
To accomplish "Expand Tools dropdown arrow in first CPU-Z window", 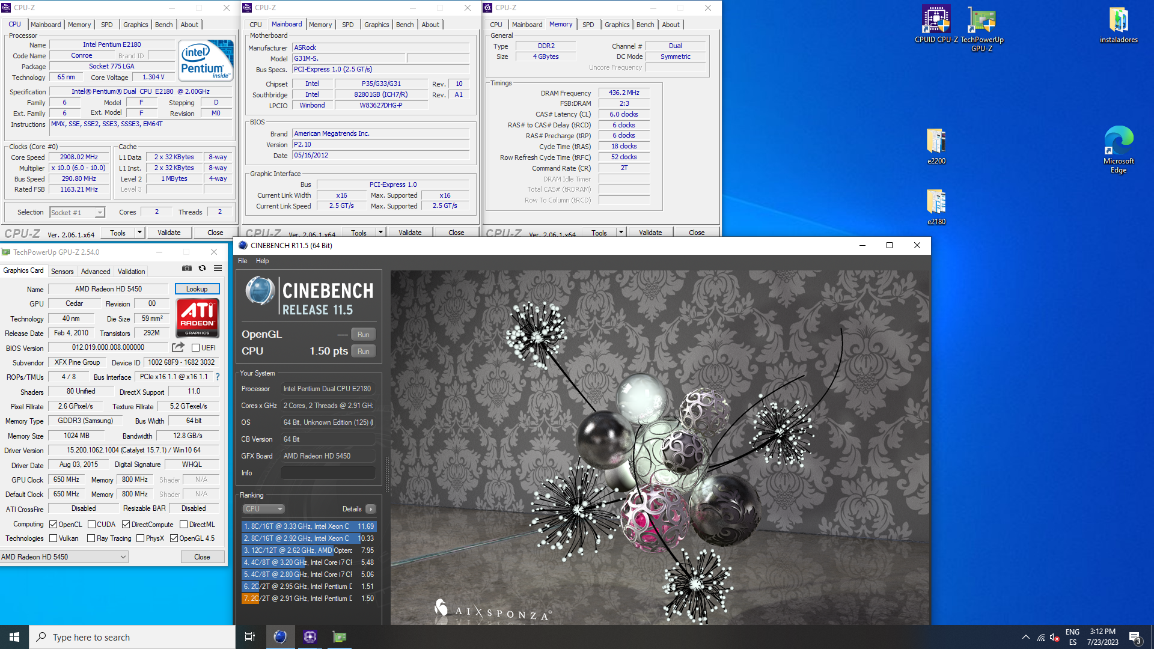I will pos(139,233).
